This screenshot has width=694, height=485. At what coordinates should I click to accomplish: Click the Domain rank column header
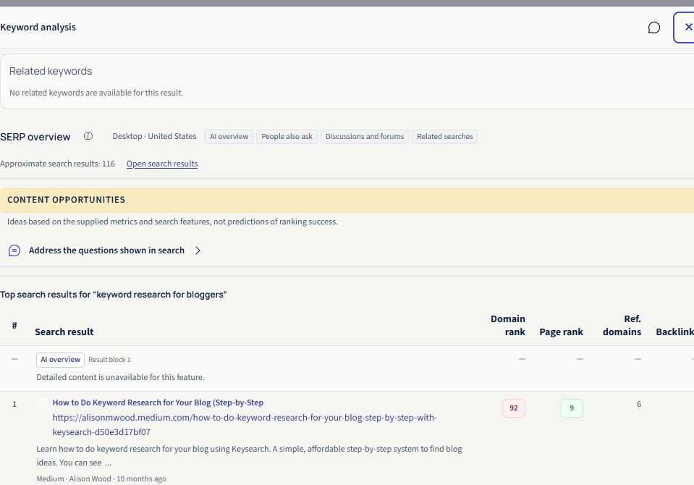[508, 326]
